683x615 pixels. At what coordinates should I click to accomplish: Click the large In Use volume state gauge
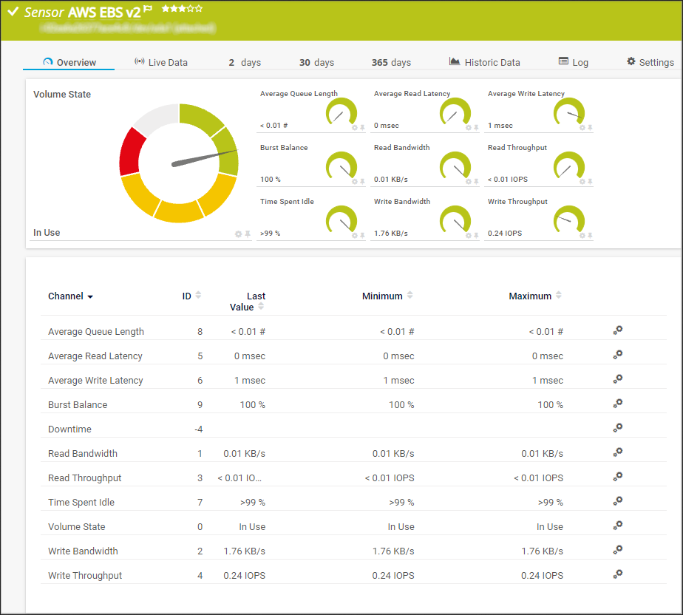pos(177,163)
